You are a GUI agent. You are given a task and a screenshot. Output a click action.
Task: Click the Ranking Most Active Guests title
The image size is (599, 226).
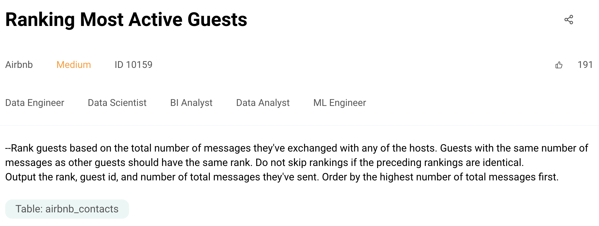tap(126, 20)
